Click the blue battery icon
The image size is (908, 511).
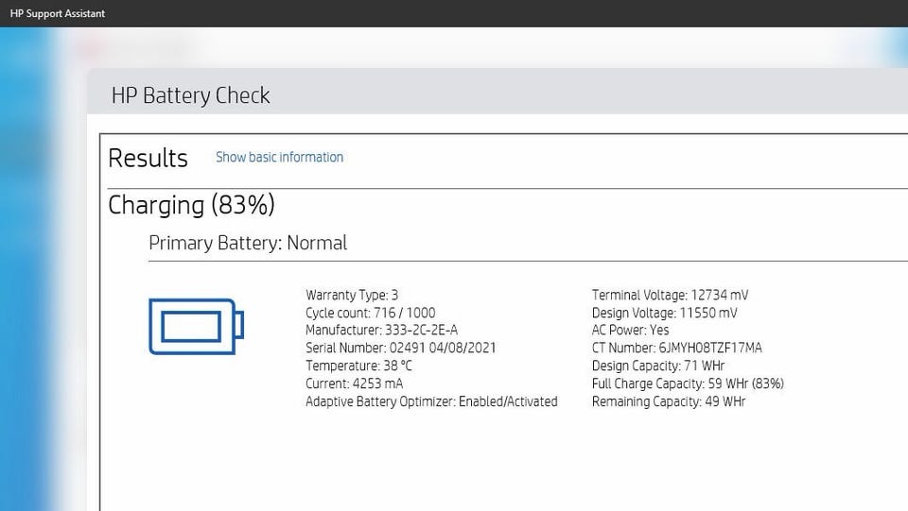click(197, 326)
